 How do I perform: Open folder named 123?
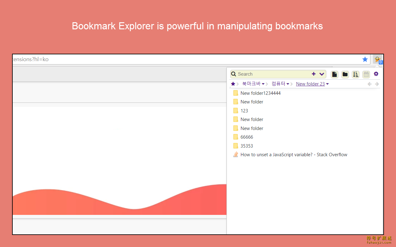pyautogui.click(x=244, y=111)
